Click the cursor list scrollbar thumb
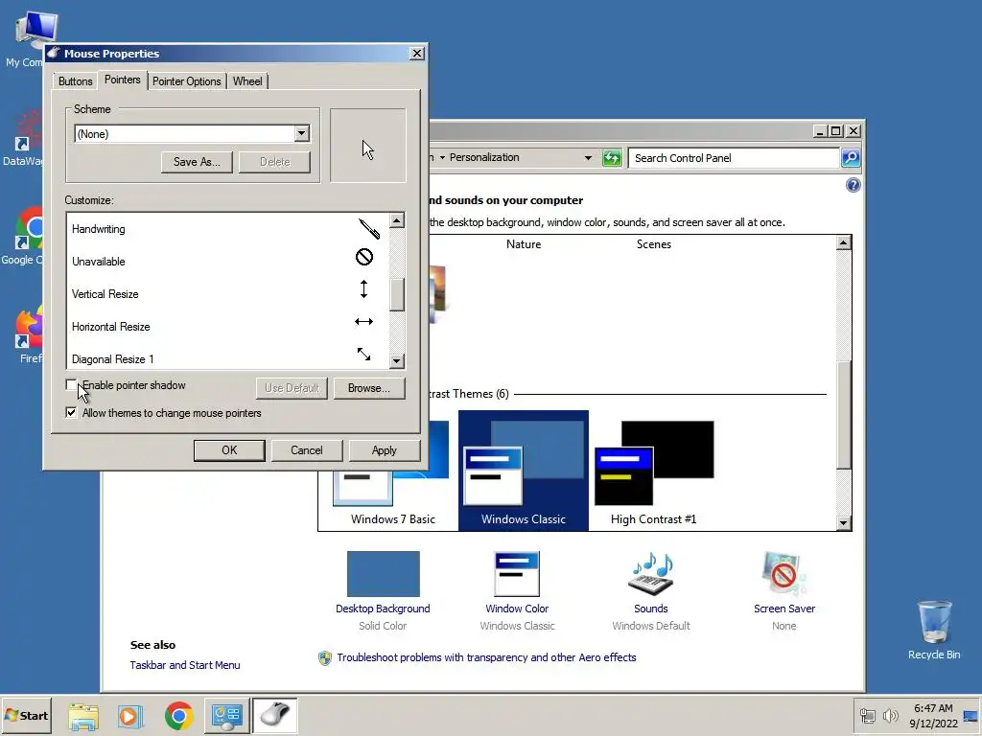This screenshot has width=982, height=736. click(396, 294)
